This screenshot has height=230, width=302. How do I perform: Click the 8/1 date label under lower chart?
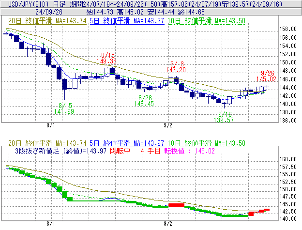click(51, 224)
